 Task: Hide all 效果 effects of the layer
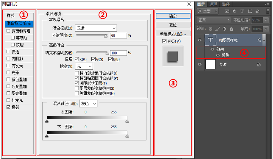point(212,49)
